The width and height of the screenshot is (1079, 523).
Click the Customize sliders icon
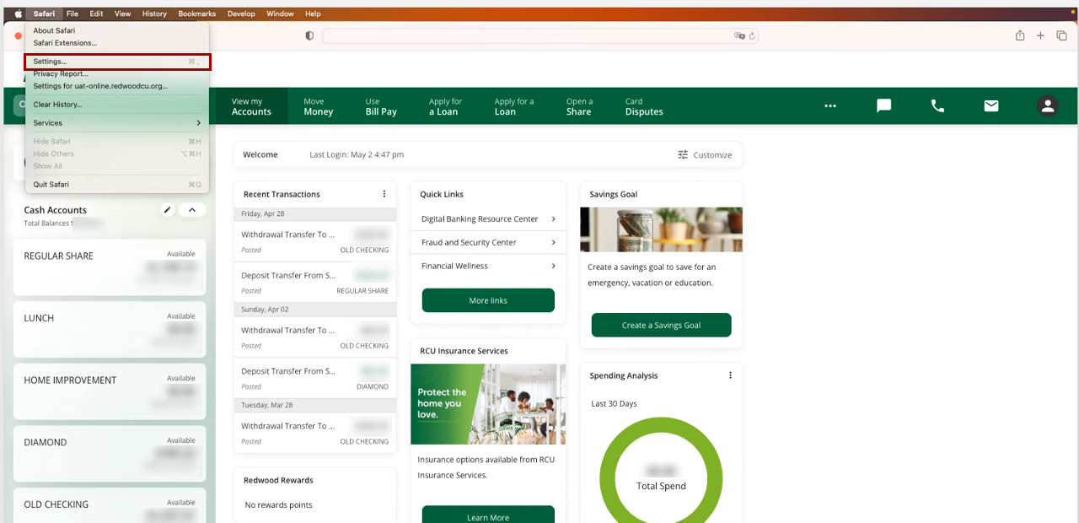683,154
